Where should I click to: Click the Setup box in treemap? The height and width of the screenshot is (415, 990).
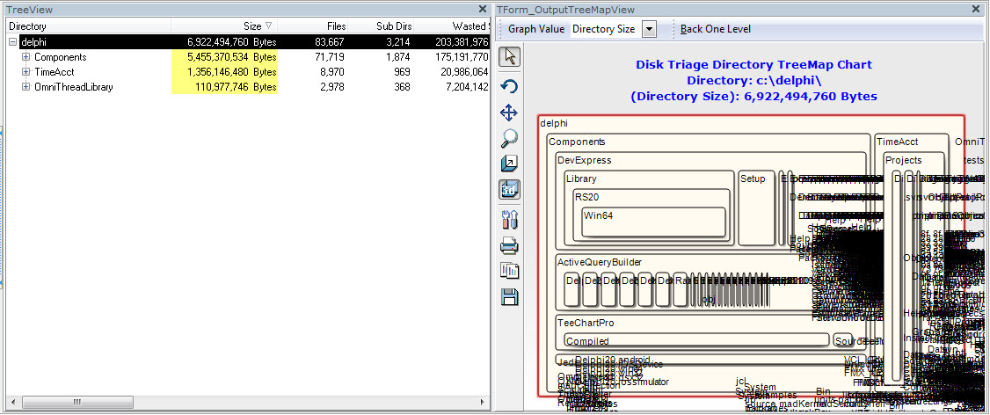tap(756, 206)
